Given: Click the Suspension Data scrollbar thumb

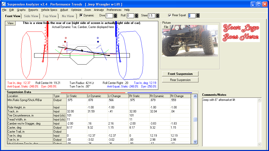Looking at the screenshot, I should (195, 119).
